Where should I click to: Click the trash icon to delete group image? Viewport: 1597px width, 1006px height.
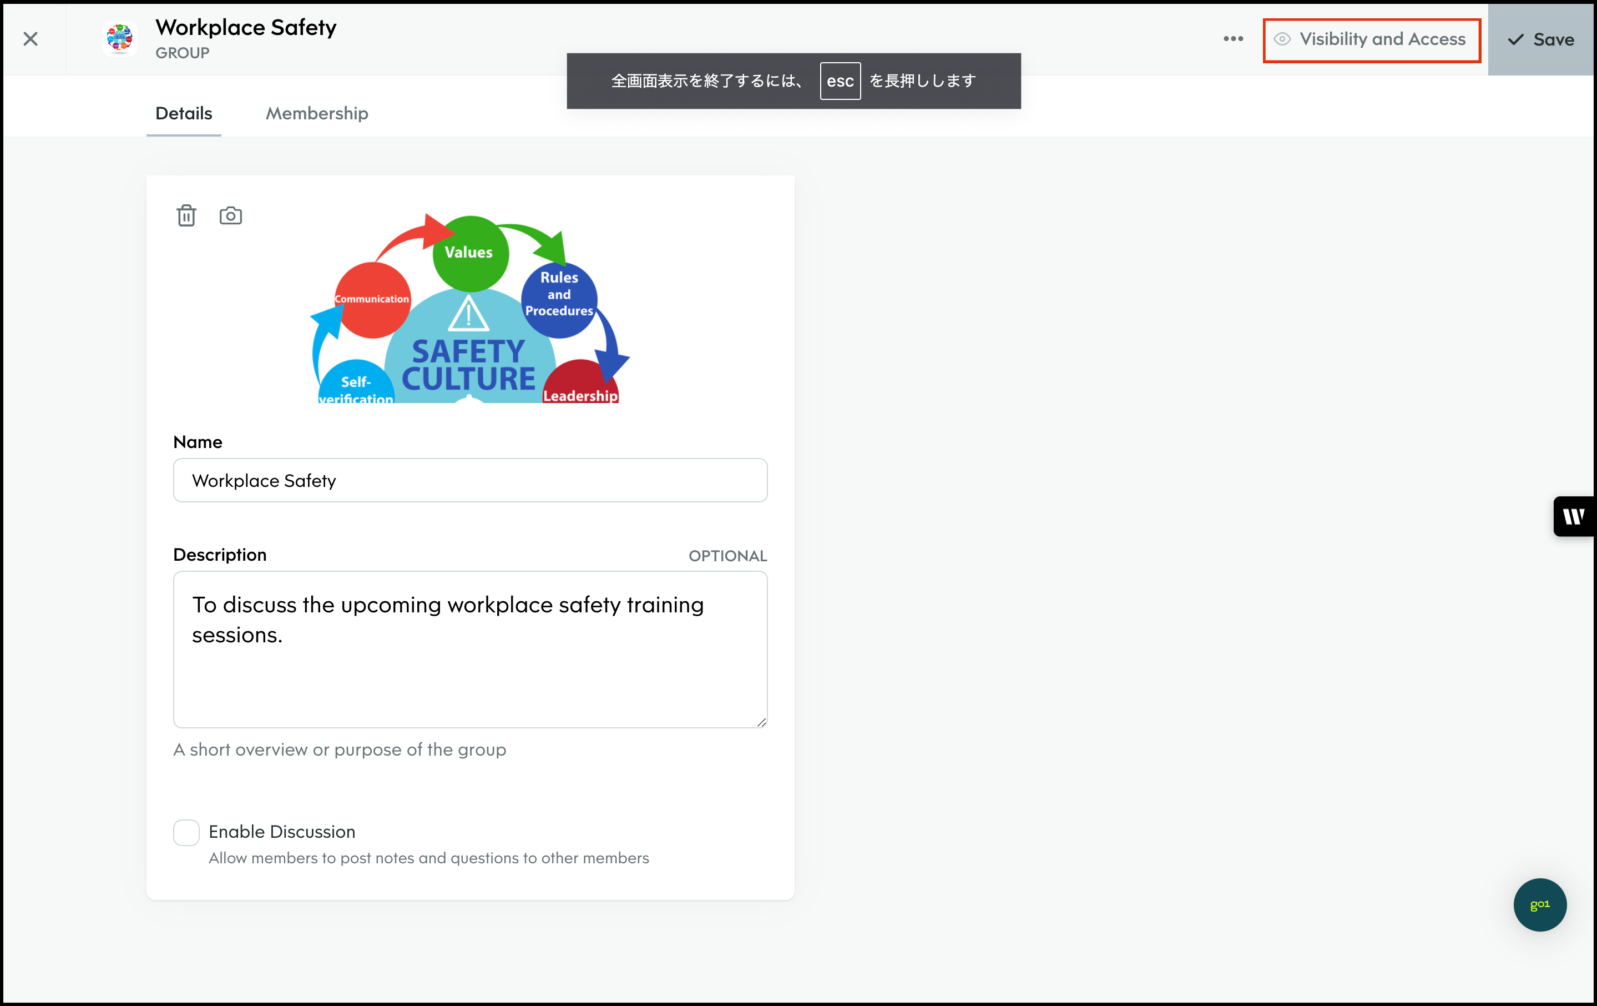tap(186, 215)
